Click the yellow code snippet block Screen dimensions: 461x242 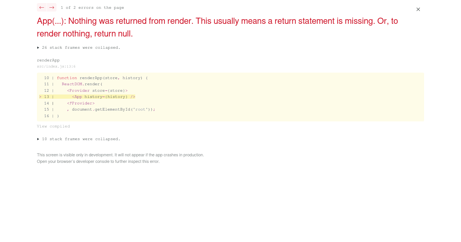coord(230,97)
